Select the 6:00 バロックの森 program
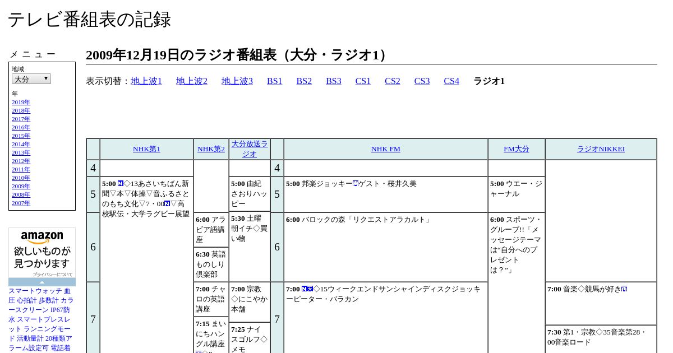The image size is (673, 353). click(x=386, y=247)
